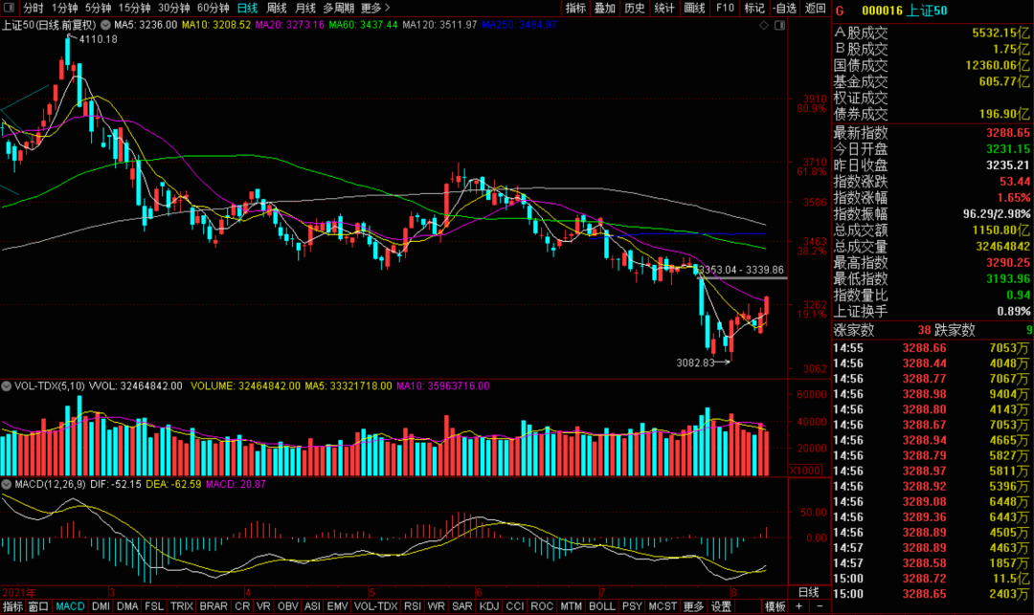Expand the 更多 periods menu at top
Image resolution: width=1034 pixels, height=615 pixels.
pyautogui.click(x=374, y=8)
